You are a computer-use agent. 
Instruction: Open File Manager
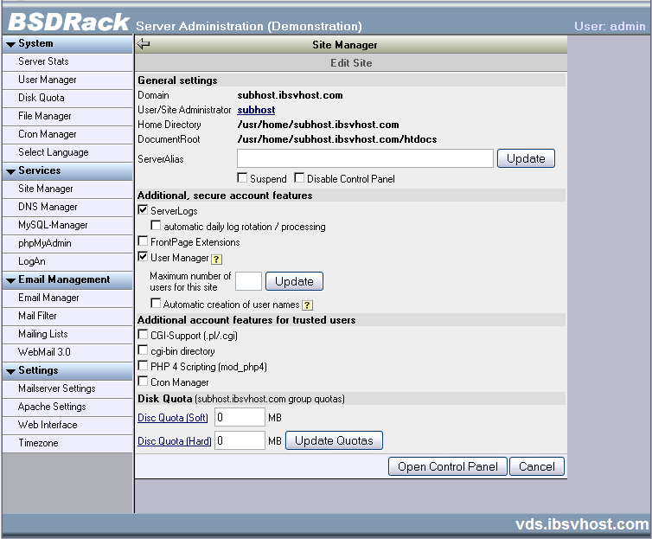67,116
